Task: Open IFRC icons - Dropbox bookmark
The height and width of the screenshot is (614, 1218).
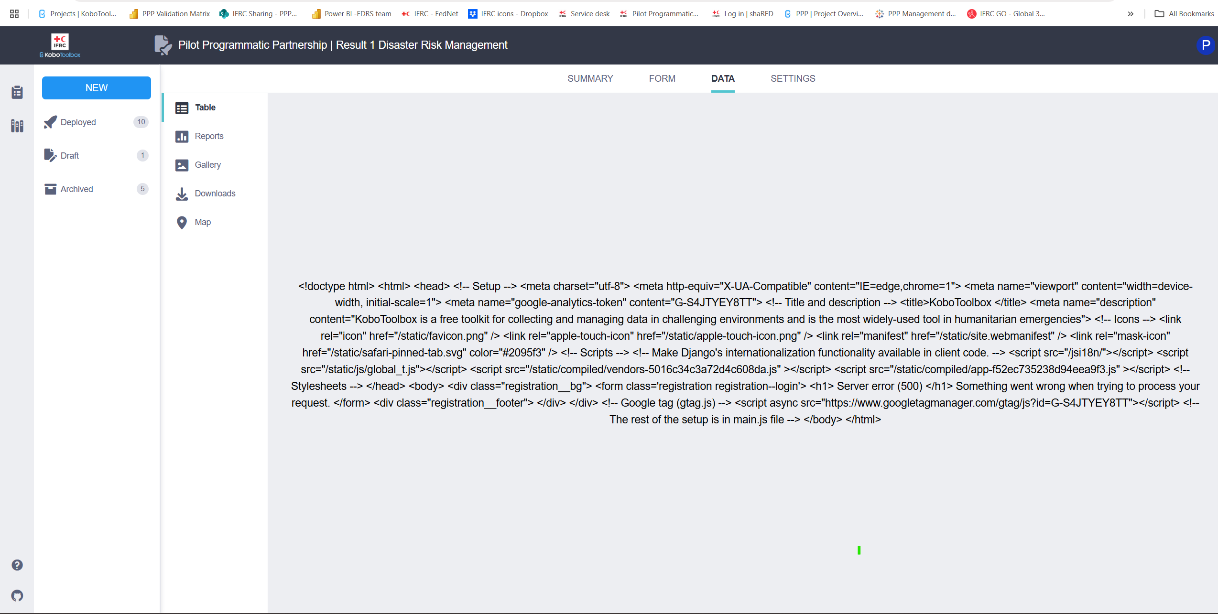Action: (x=508, y=14)
